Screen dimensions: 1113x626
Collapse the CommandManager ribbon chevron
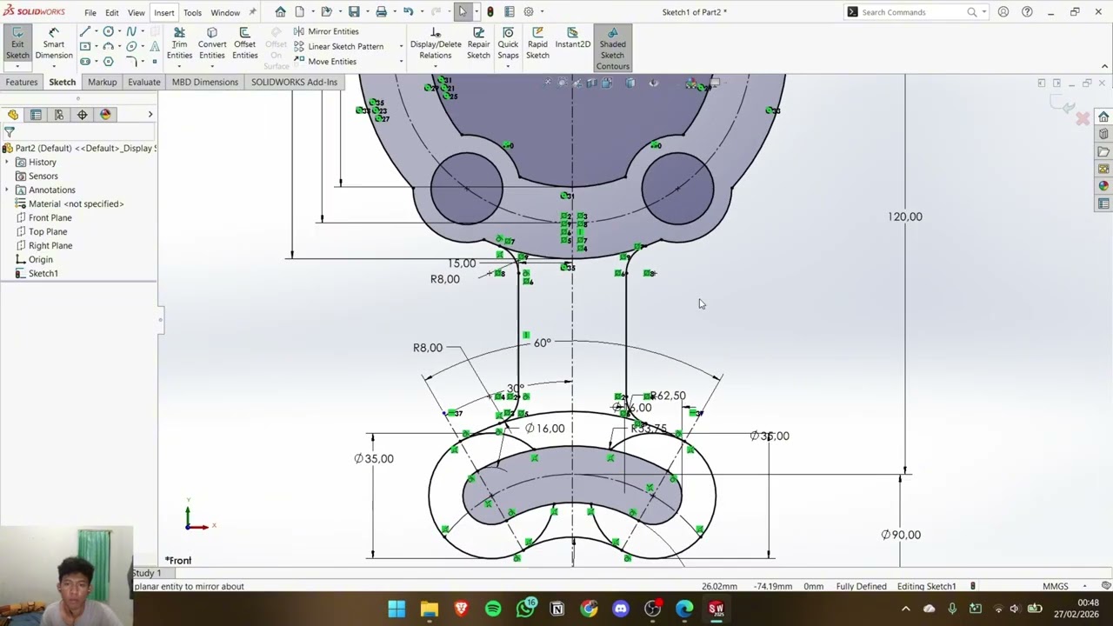[x=1105, y=66]
